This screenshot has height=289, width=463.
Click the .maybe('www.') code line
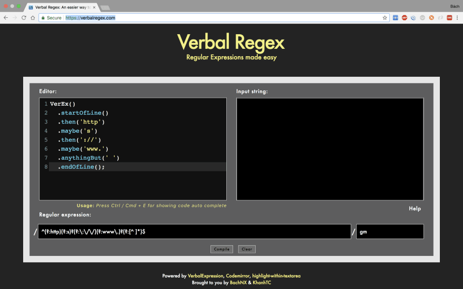pos(83,149)
